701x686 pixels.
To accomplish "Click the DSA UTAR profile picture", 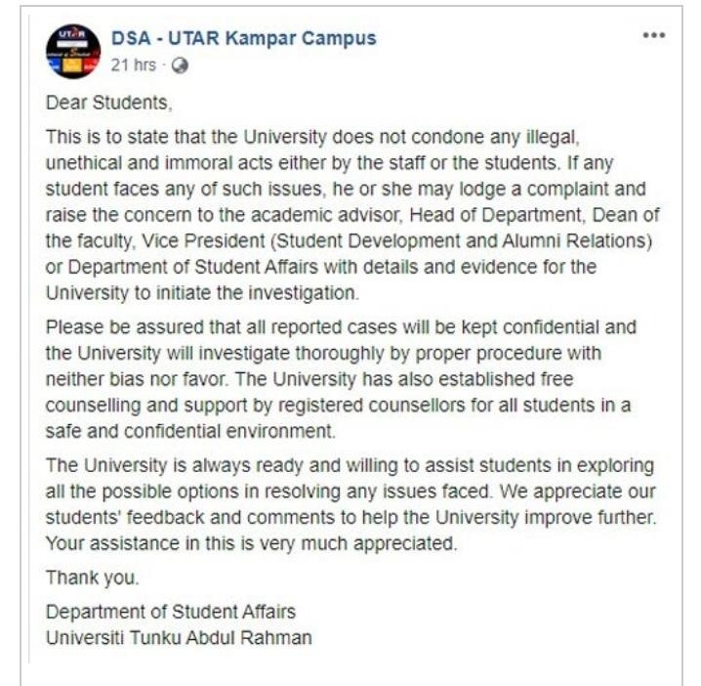I will [73, 52].
